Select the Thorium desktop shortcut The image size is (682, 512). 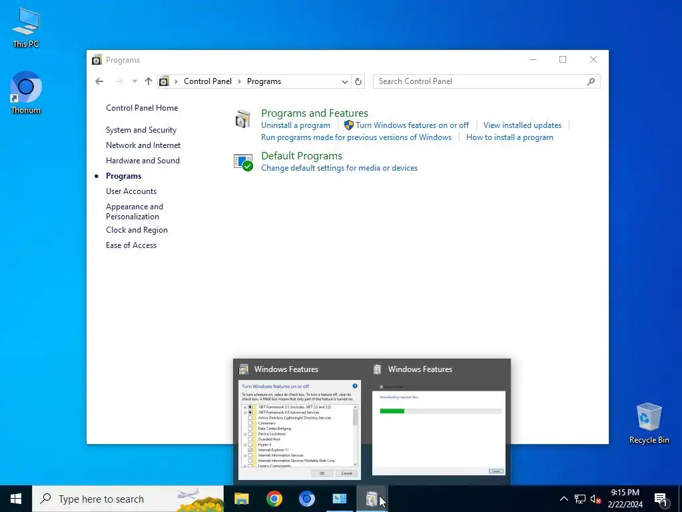pyautogui.click(x=26, y=92)
